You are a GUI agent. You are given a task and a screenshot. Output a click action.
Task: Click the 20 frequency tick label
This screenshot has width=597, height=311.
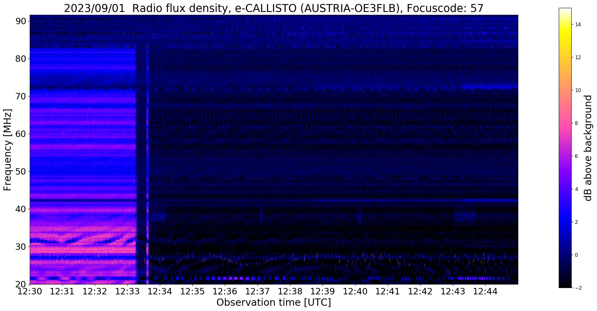pyautogui.click(x=21, y=284)
